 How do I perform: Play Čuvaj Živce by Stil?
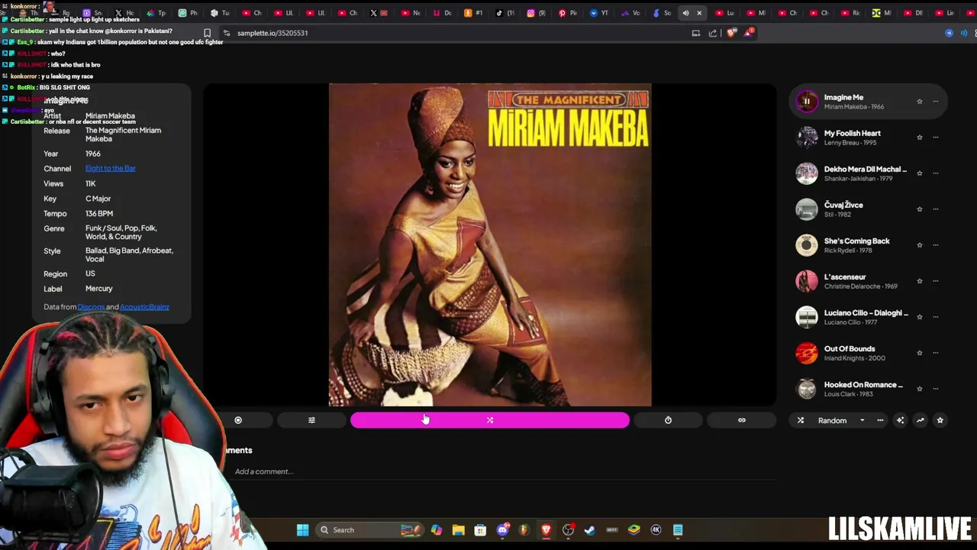(807, 209)
